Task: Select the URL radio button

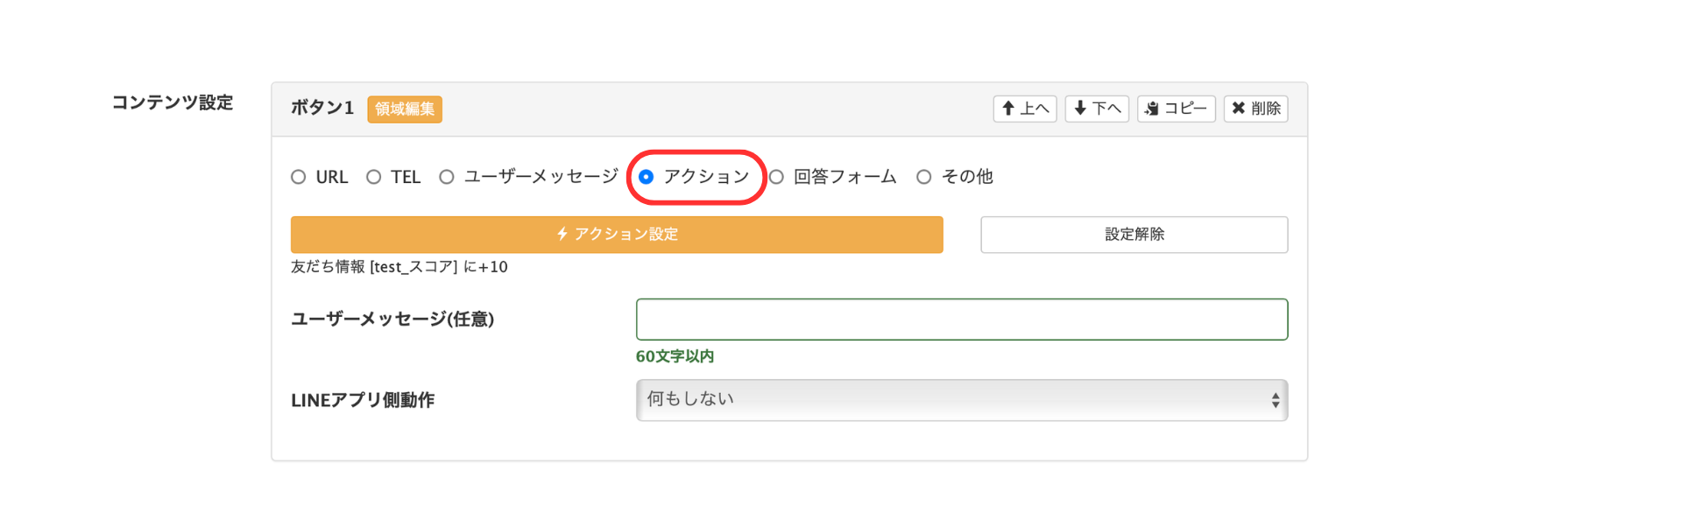Action: pyautogui.click(x=299, y=177)
